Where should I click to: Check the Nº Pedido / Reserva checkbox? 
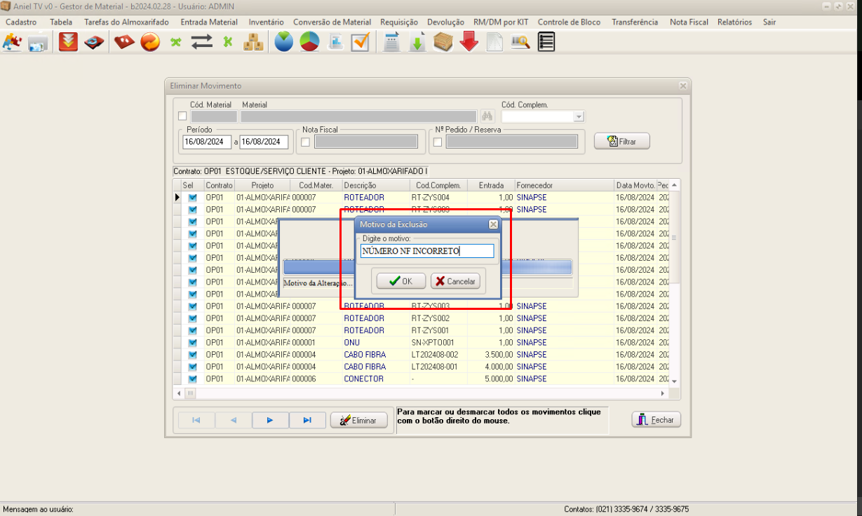[x=438, y=142]
